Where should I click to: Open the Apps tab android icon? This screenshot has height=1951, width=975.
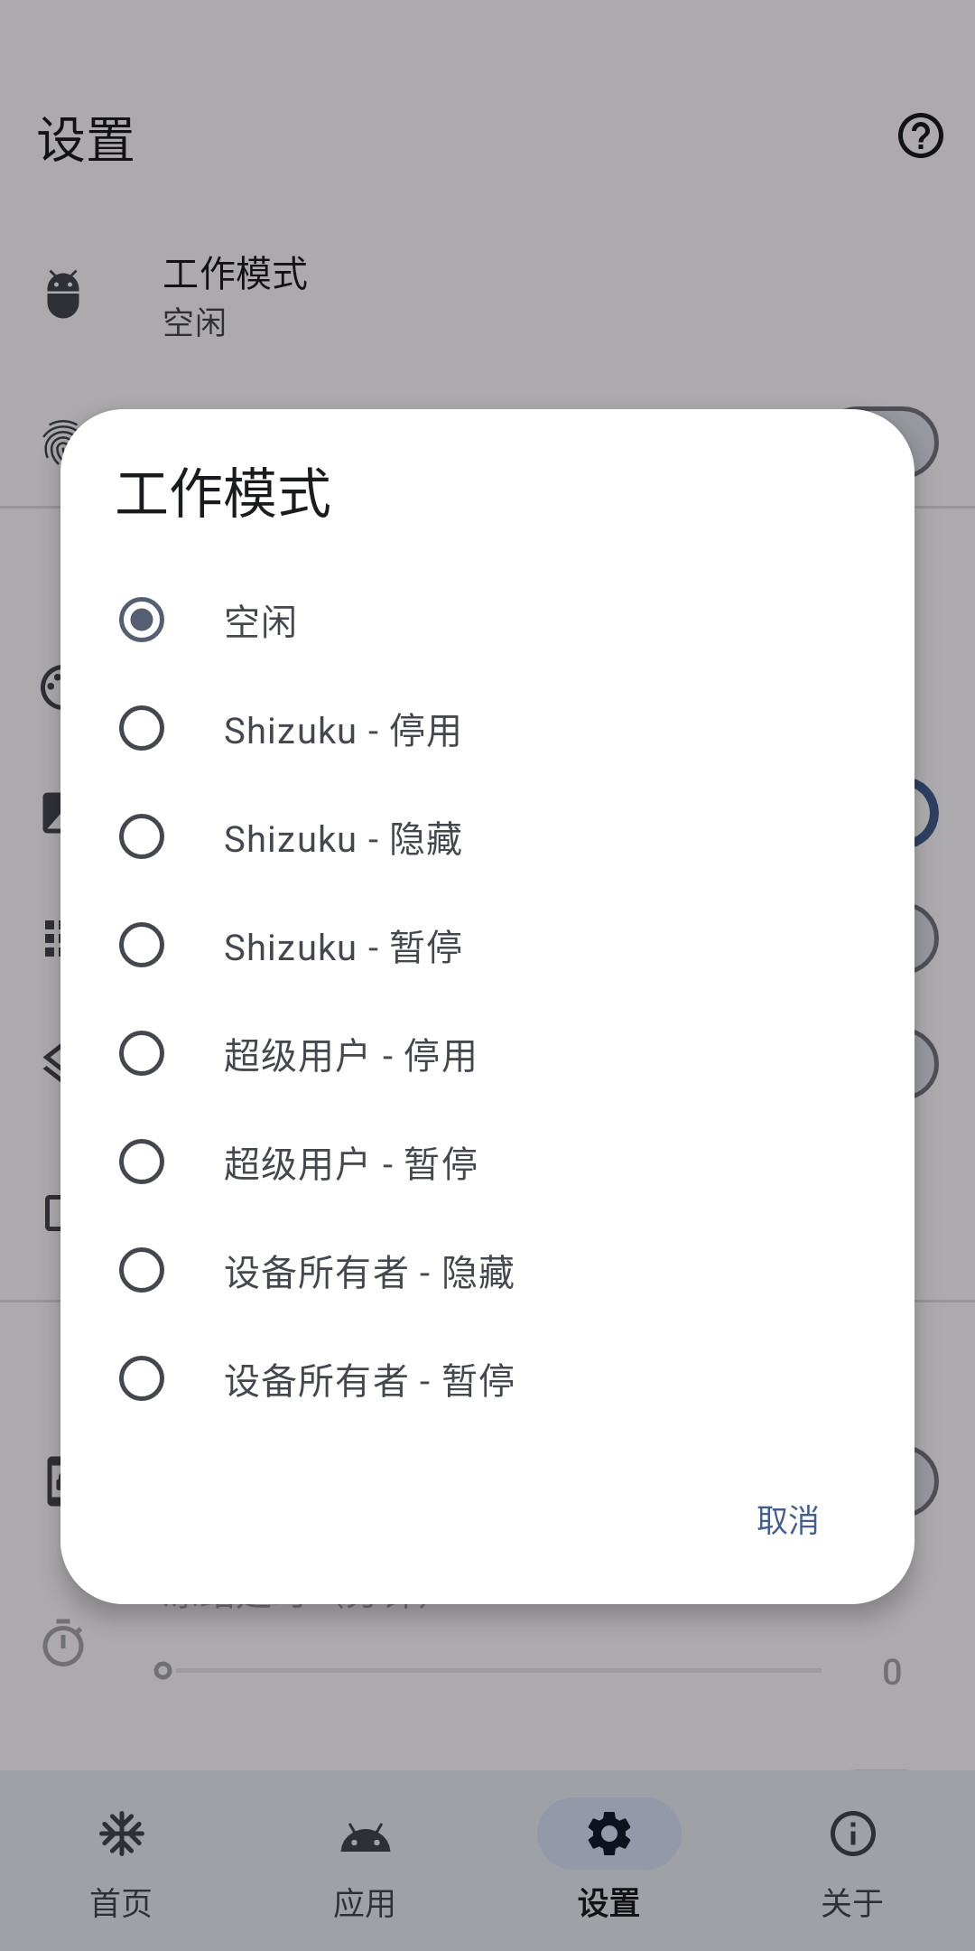pyautogui.click(x=366, y=1836)
